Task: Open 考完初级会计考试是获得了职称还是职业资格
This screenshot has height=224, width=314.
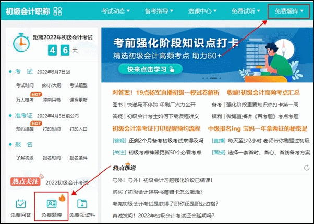Action: [165, 204]
